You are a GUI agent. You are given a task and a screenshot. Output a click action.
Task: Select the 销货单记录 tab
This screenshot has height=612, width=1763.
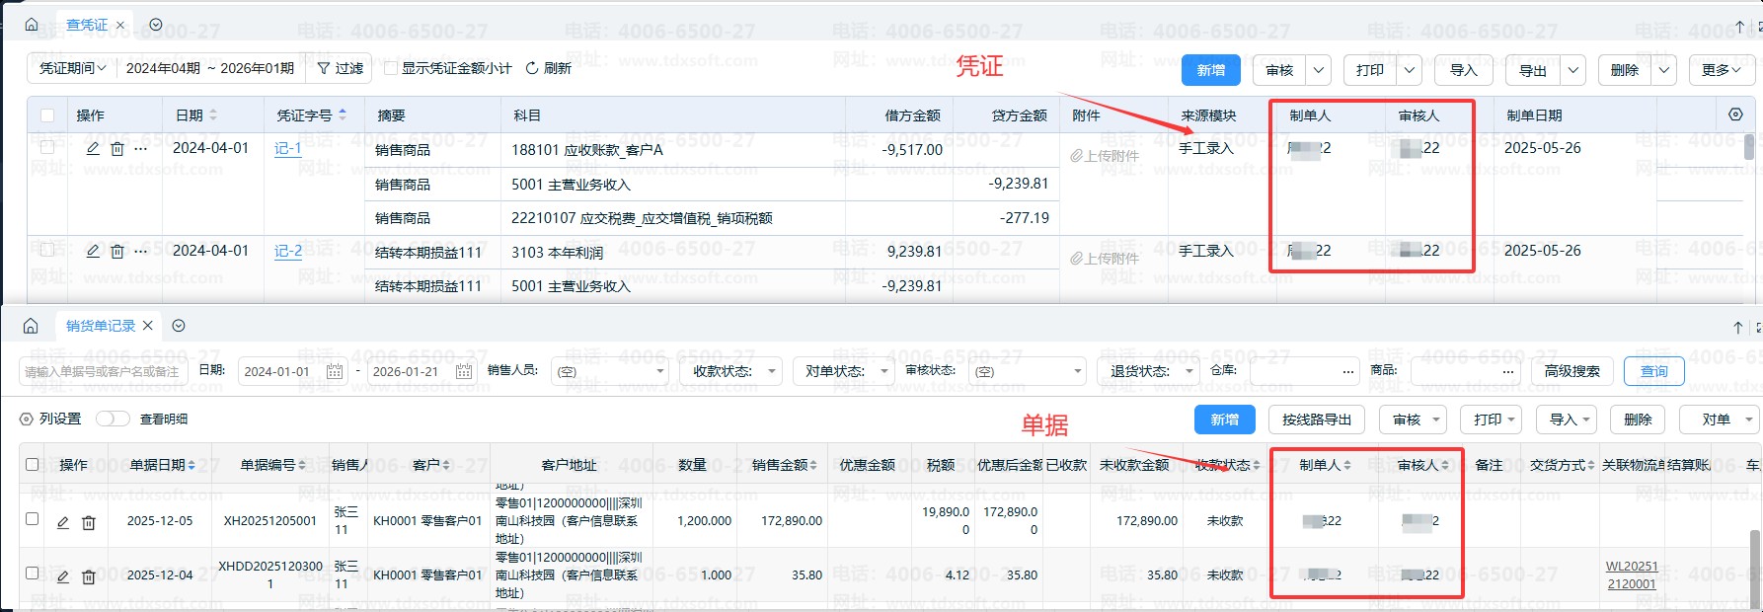coord(100,326)
